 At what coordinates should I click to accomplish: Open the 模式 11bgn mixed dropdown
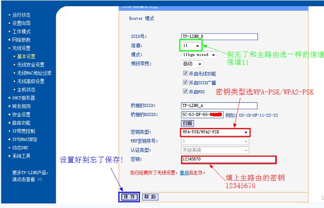coord(199,55)
